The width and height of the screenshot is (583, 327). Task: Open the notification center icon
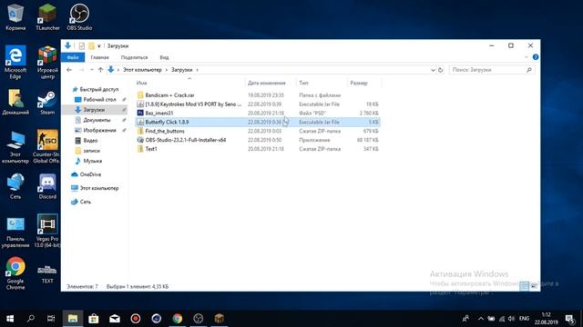pyautogui.click(x=569, y=319)
